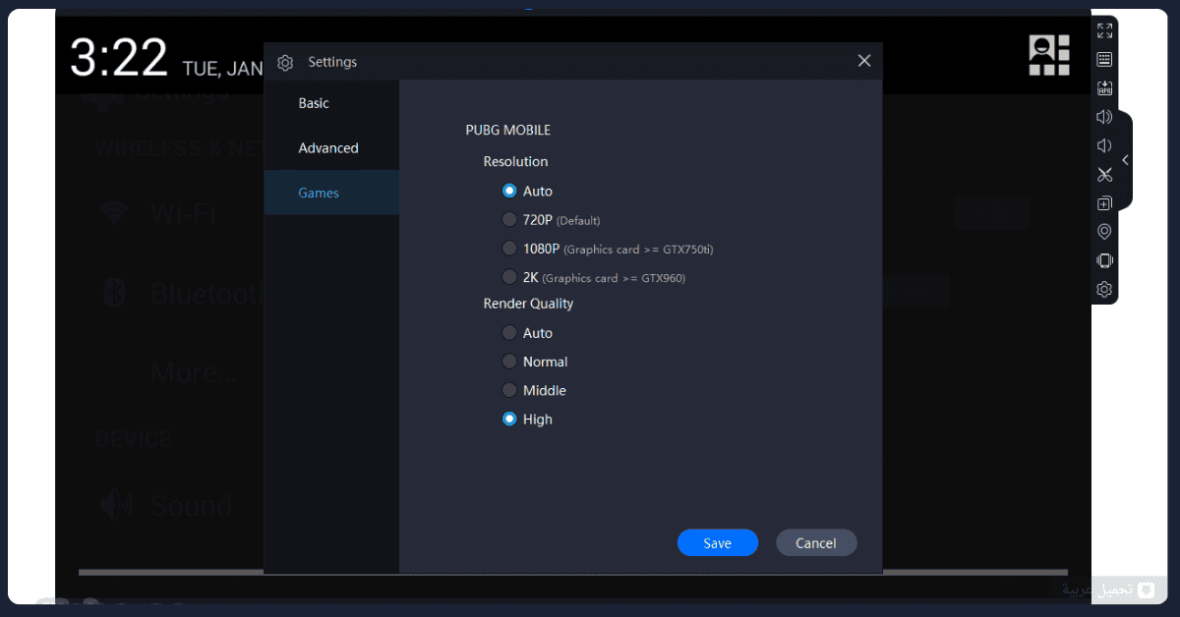This screenshot has height=617, width=1180.
Task: Select Auto resolution option
Action: pyautogui.click(x=527, y=191)
